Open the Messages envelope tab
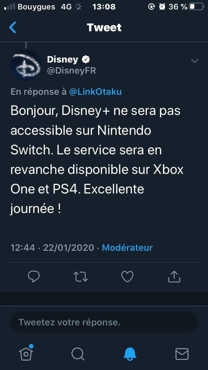The height and width of the screenshot is (370, 208). click(x=182, y=354)
